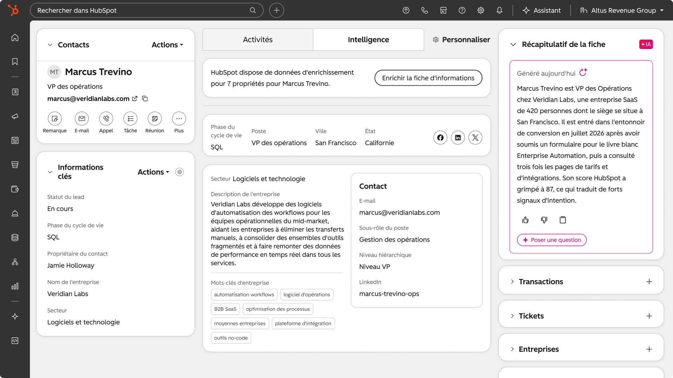Open the Home icon in the sidebar
The width and height of the screenshot is (673, 378).
[15, 37]
